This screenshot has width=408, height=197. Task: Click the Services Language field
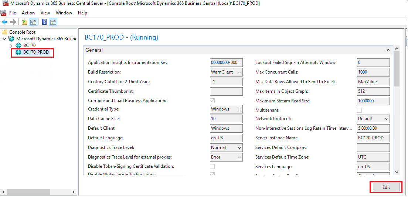[373, 167]
